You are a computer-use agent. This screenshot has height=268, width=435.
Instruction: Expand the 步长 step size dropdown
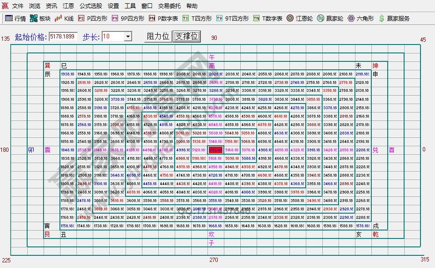[x=128, y=37]
